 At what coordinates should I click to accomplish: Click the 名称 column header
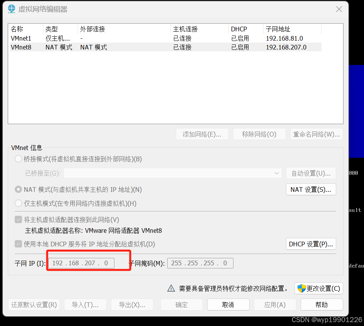click(x=26, y=29)
